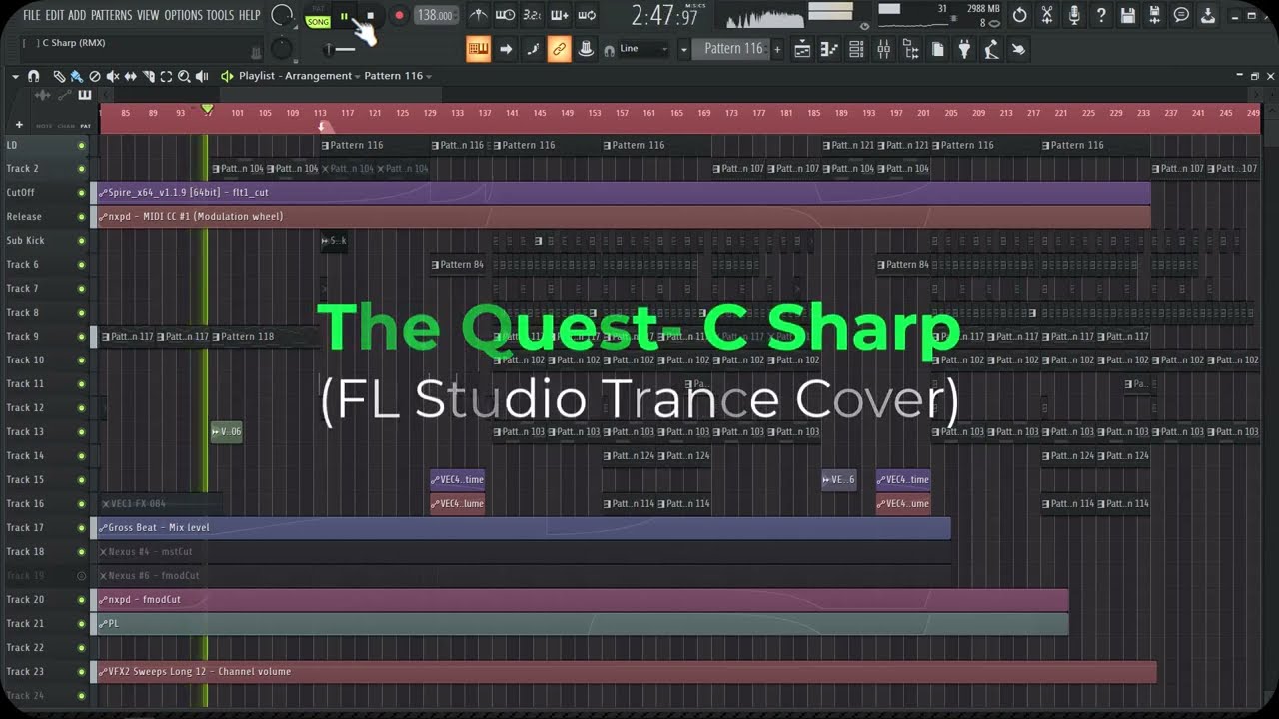
Task: Mute Track 20
Action: pyautogui.click(x=82, y=600)
